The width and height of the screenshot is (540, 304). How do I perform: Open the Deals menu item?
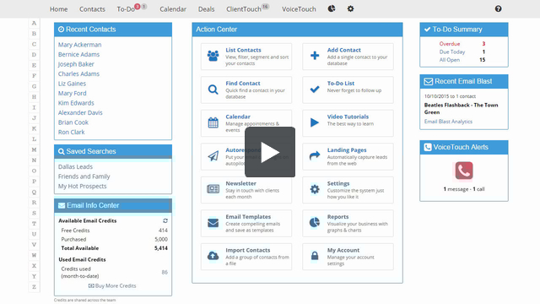[206, 9]
